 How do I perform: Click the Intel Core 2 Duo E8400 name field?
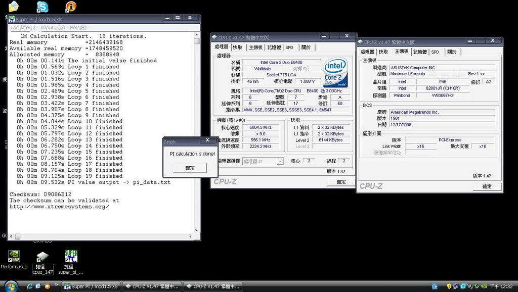coord(281,62)
